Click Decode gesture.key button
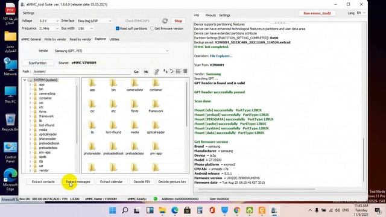386x217 pixels. [172, 182]
